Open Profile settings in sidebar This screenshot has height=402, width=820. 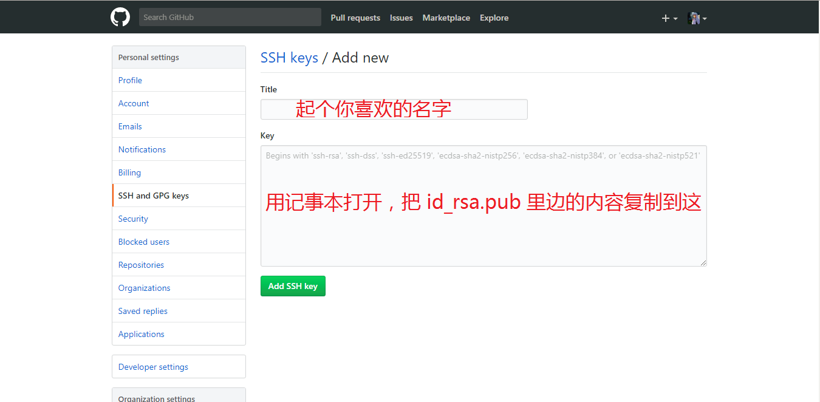130,80
